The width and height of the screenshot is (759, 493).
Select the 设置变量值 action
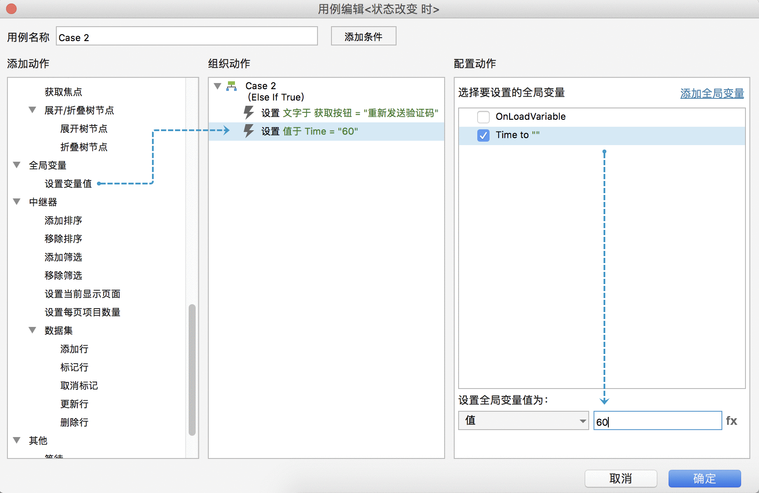click(x=68, y=184)
